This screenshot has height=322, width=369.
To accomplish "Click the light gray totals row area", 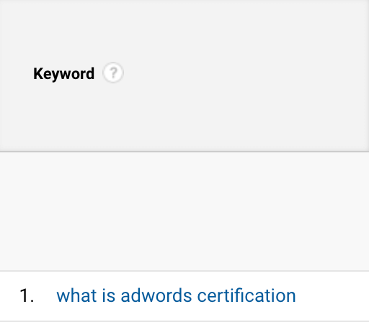I will pos(184,211).
